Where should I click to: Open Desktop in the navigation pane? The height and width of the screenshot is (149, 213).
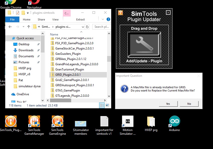[x=24, y=44]
